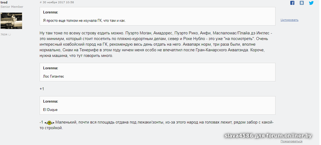
Task: Click the Цитировать link
Action: pyautogui.click(x=289, y=20)
